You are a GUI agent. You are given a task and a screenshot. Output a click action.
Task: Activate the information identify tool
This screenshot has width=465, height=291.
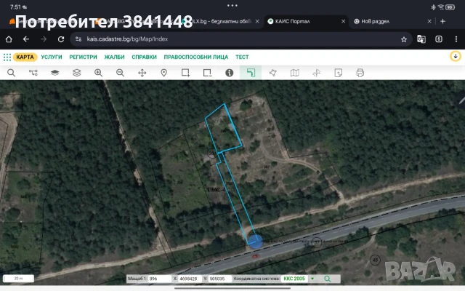coord(230,73)
